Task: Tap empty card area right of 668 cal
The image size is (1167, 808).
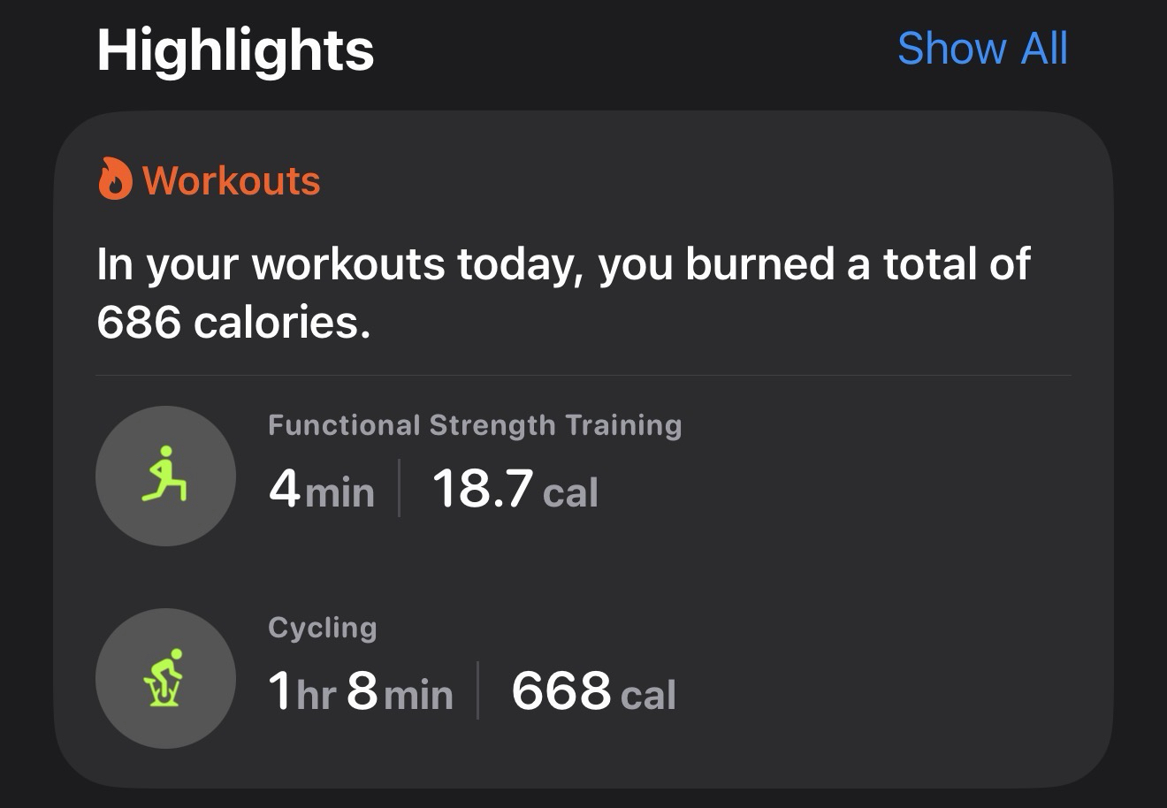Action: tap(884, 690)
